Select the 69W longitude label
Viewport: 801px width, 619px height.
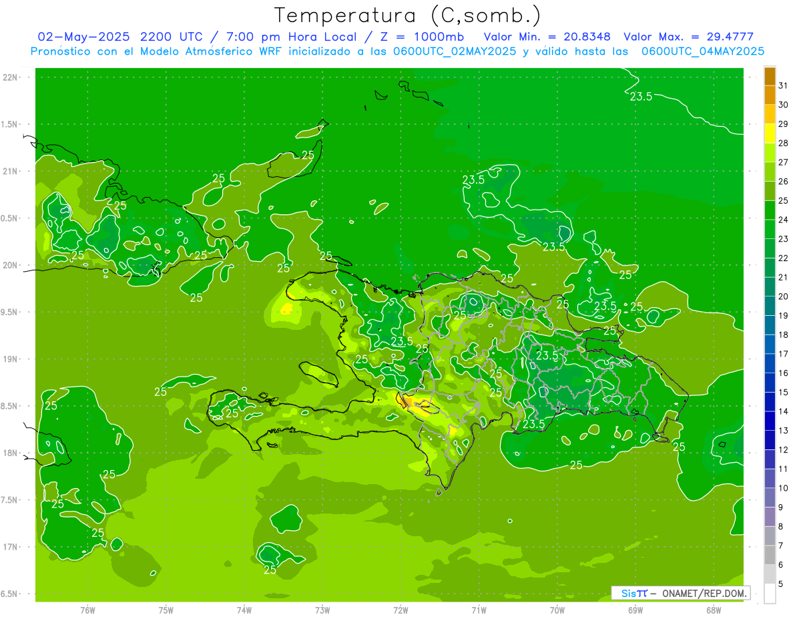(635, 610)
